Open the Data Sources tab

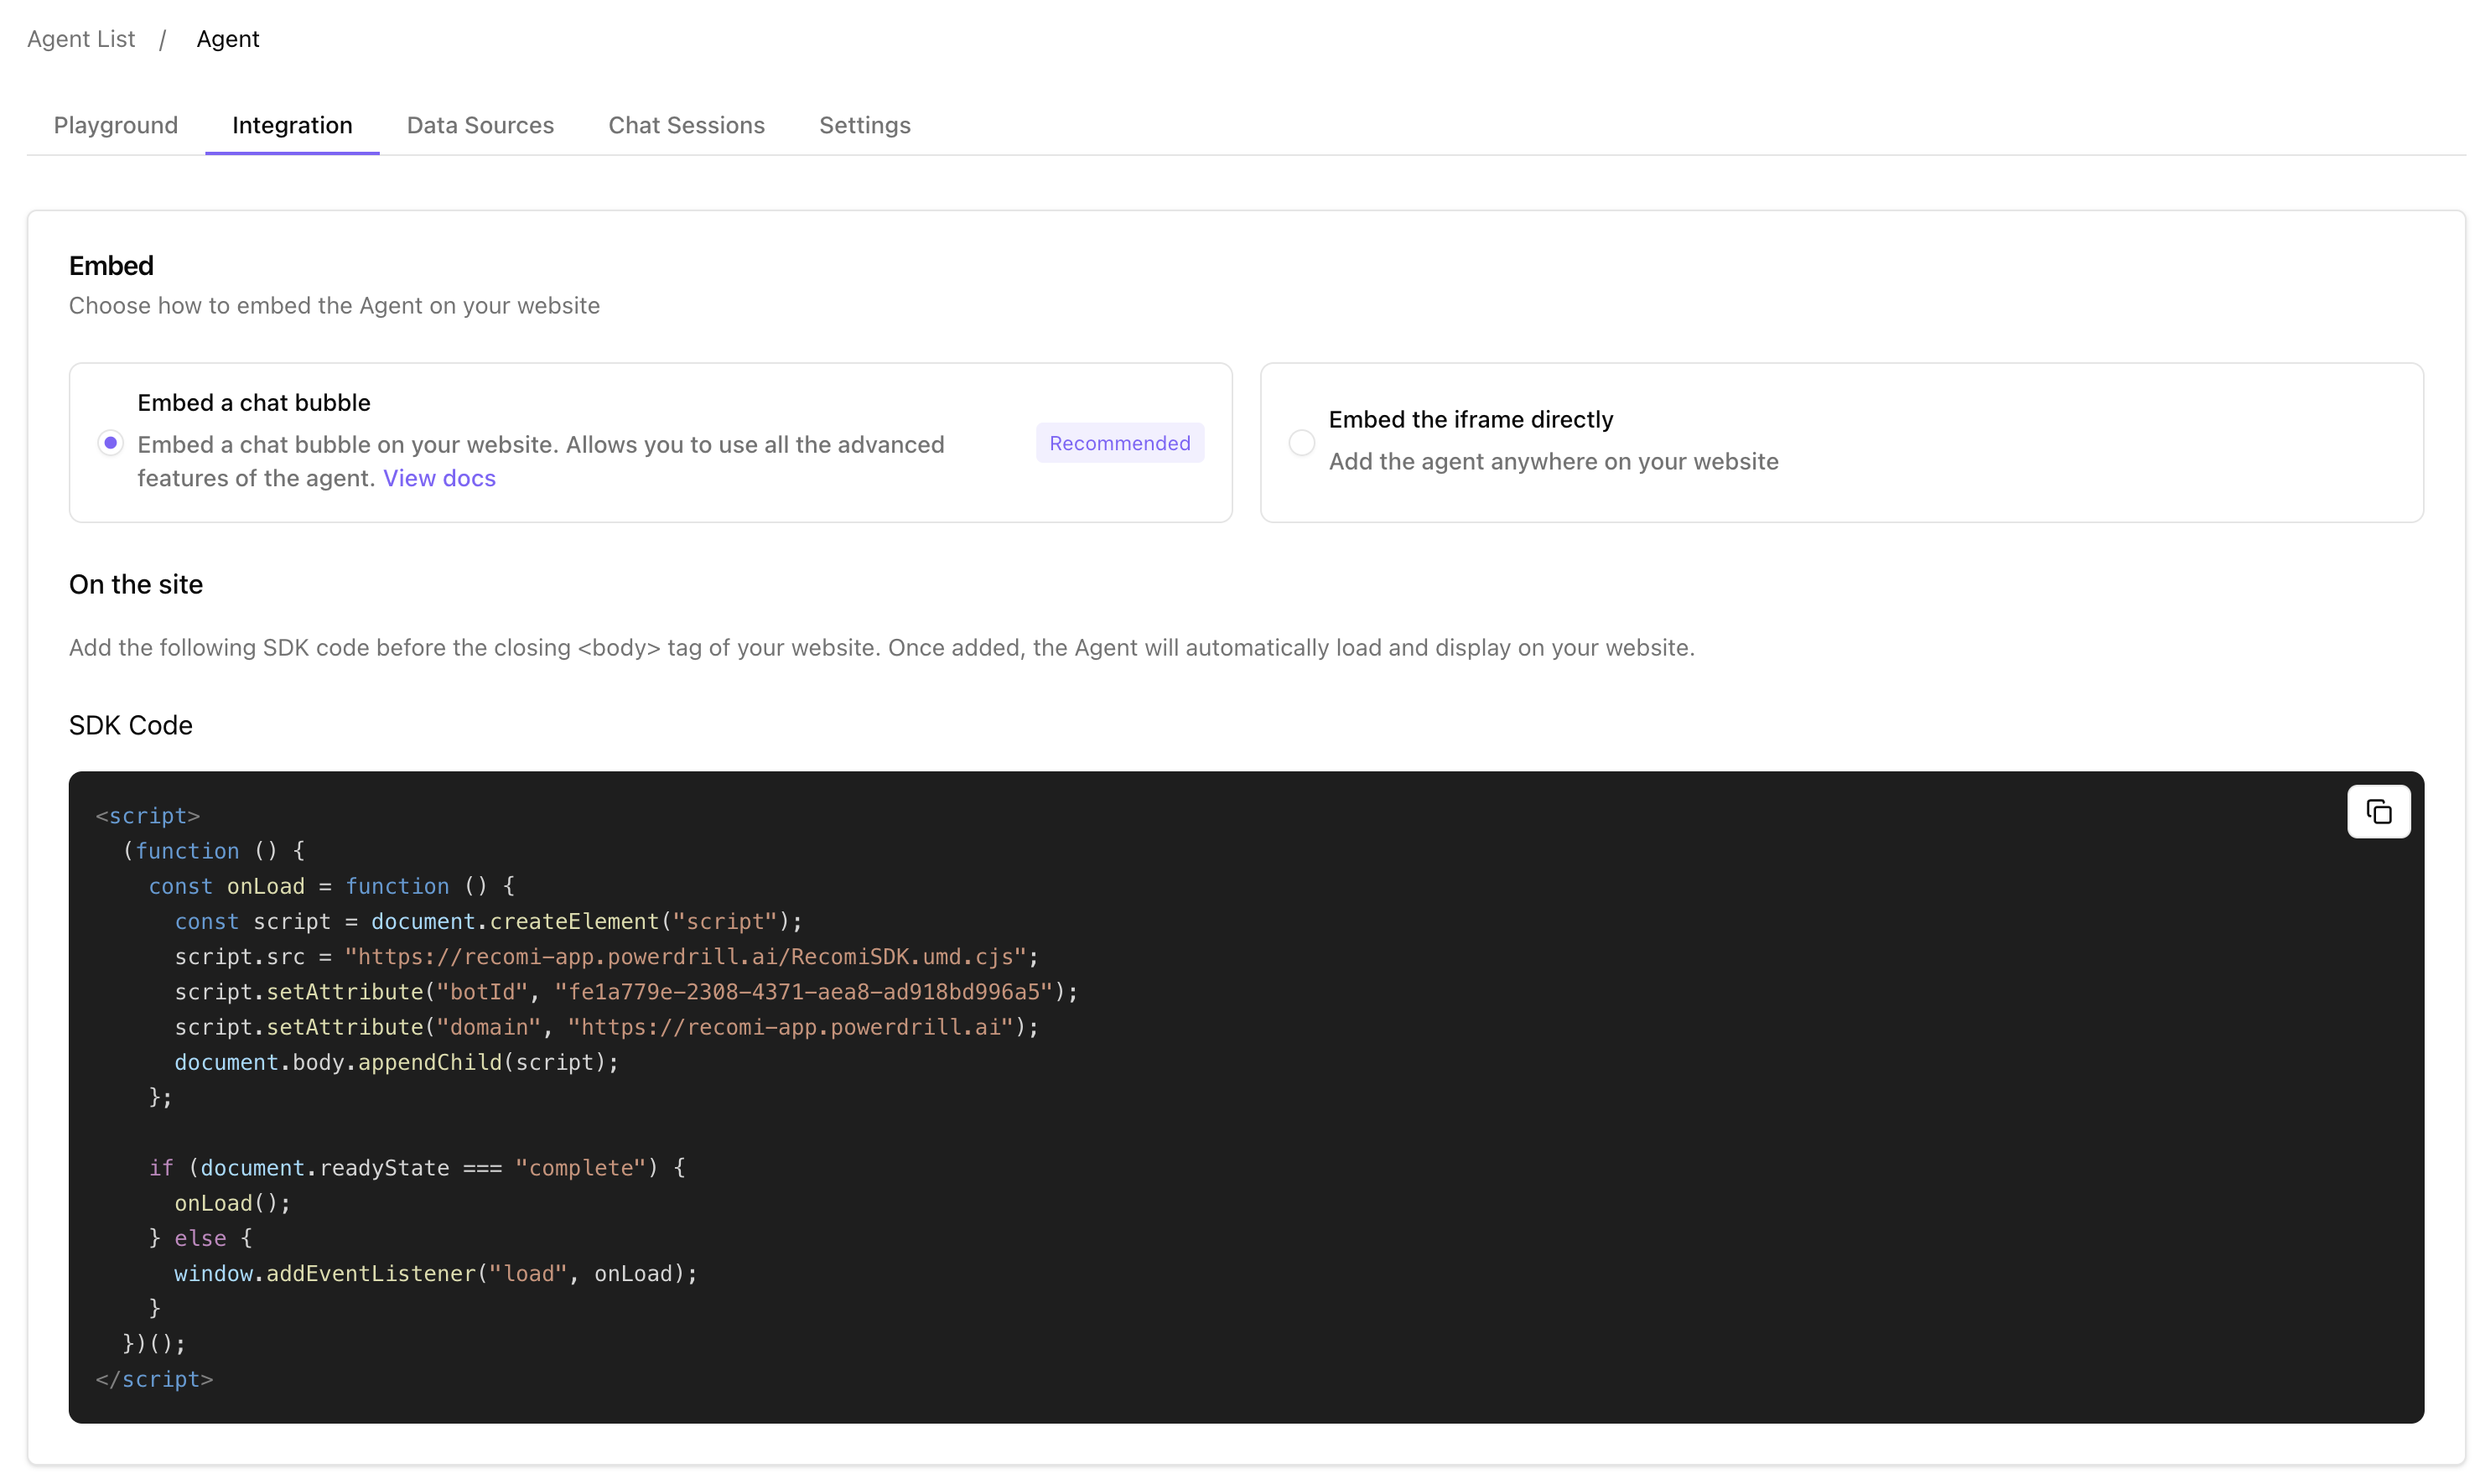480,125
